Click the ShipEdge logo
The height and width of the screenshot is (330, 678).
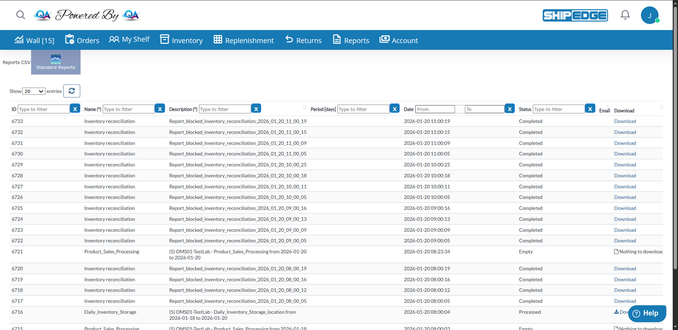[x=575, y=16]
